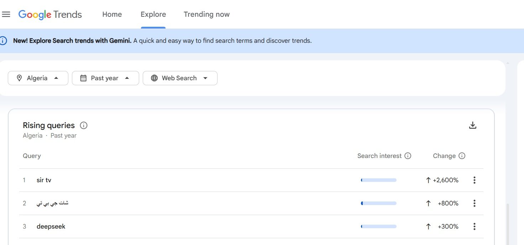
Task: Open more options for deepseek row
Action: (x=474, y=226)
